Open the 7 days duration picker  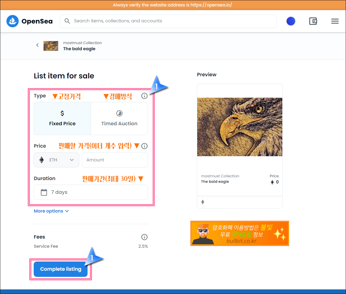coord(91,192)
